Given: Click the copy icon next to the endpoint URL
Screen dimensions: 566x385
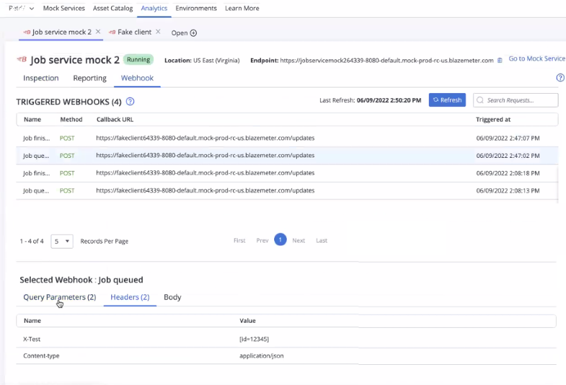Looking at the screenshot, I should click(x=499, y=61).
